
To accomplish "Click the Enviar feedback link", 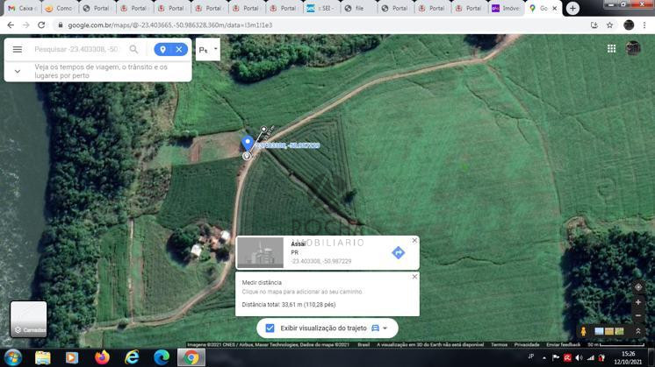I will click(563, 345).
